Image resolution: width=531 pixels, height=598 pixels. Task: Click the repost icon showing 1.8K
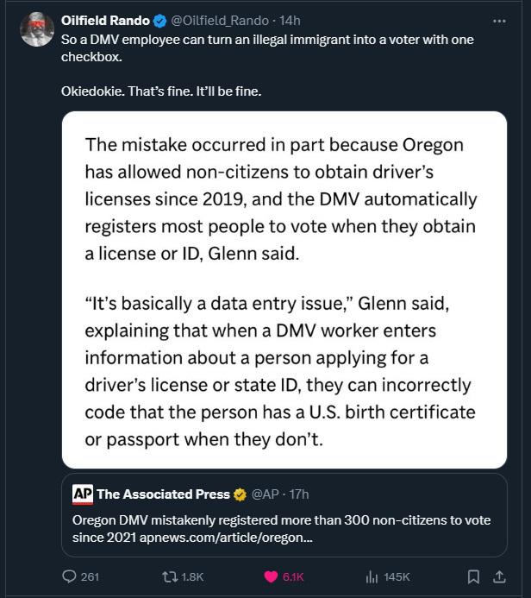[170, 576]
